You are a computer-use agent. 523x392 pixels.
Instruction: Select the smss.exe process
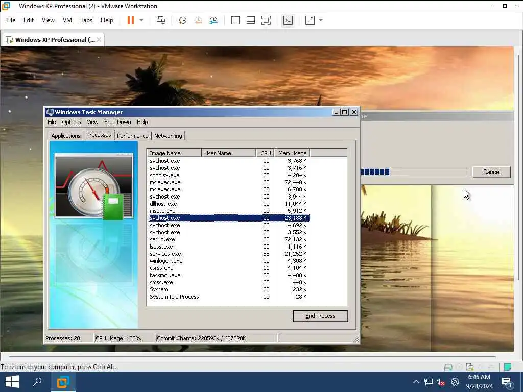coord(229,282)
